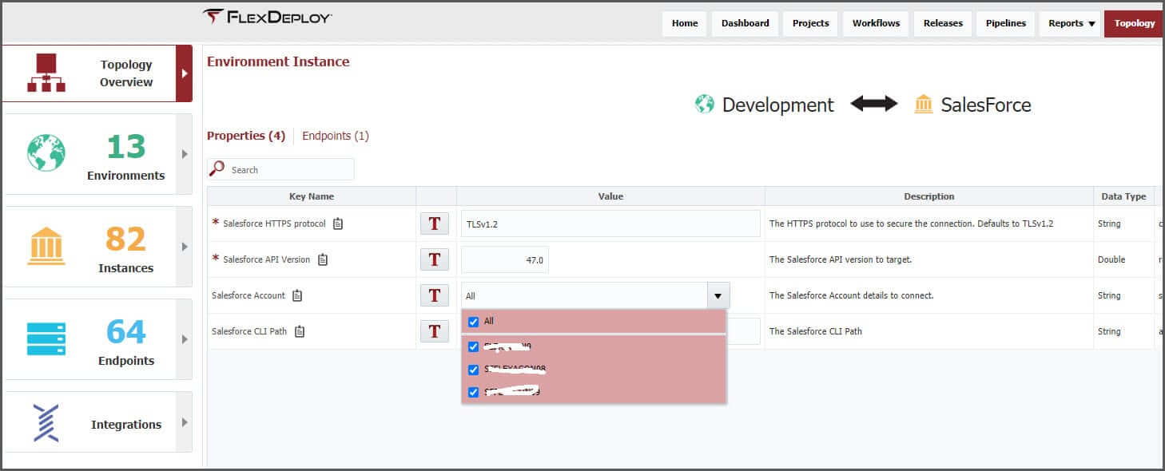The height and width of the screenshot is (471, 1165).
Task: Click the Instances bank building icon
Action: click(x=46, y=246)
